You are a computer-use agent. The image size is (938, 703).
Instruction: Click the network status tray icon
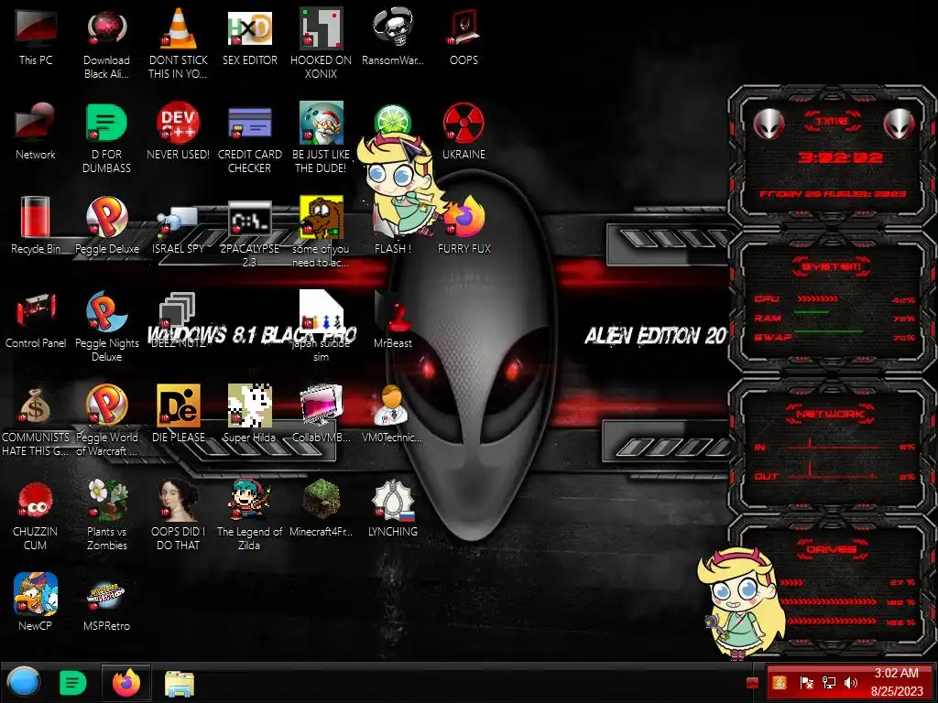click(x=828, y=683)
